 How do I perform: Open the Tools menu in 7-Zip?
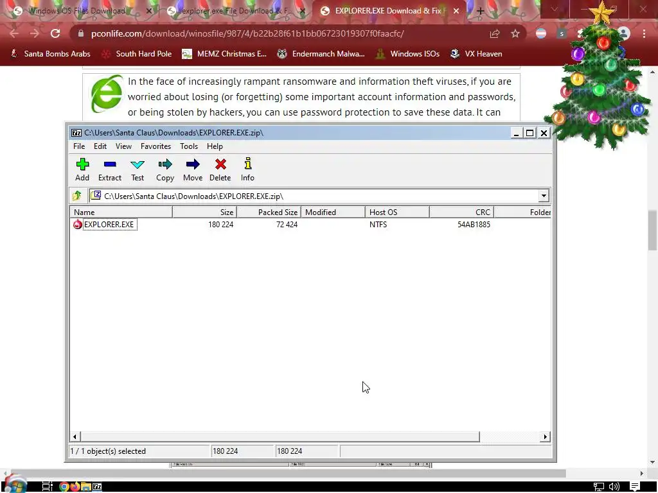189,146
